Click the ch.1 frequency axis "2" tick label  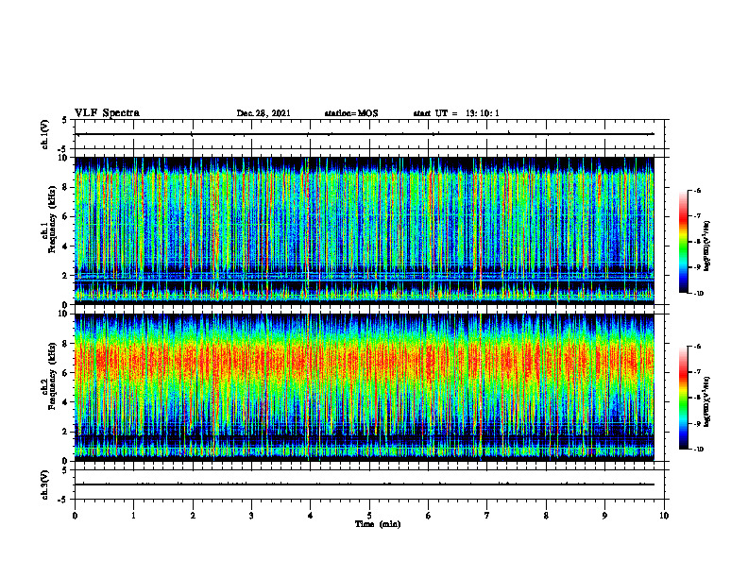point(65,275)
